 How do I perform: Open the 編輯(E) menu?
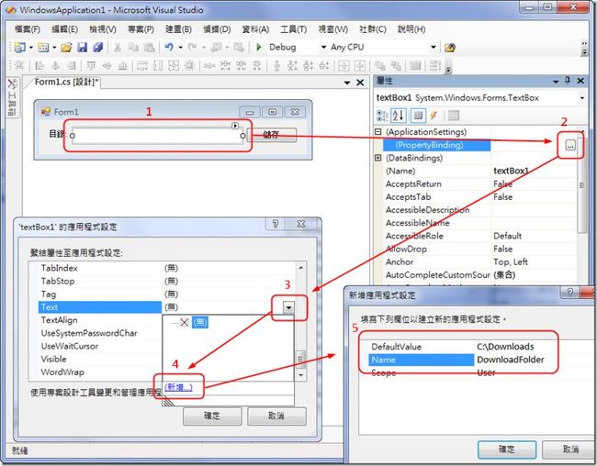[64, 29]
